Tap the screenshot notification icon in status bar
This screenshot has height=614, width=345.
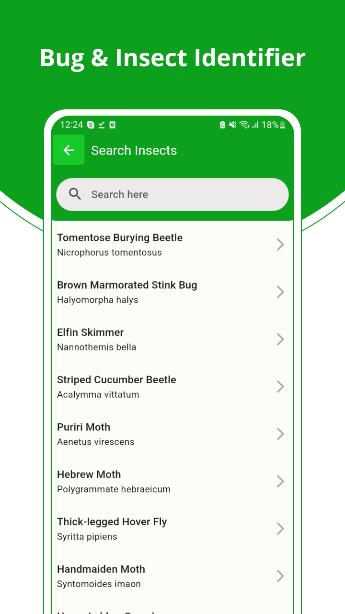coord(112,125)
